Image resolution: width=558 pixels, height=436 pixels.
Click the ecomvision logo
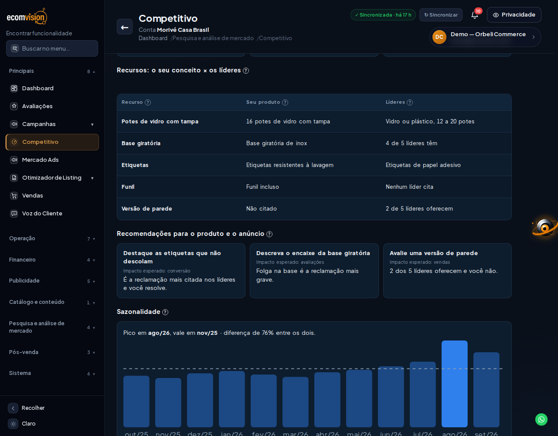(x=27, y=16)
